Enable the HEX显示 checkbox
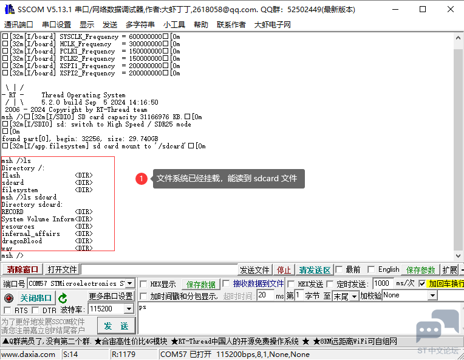Viewport: 464px width, 360px height. tap(143, 284)
